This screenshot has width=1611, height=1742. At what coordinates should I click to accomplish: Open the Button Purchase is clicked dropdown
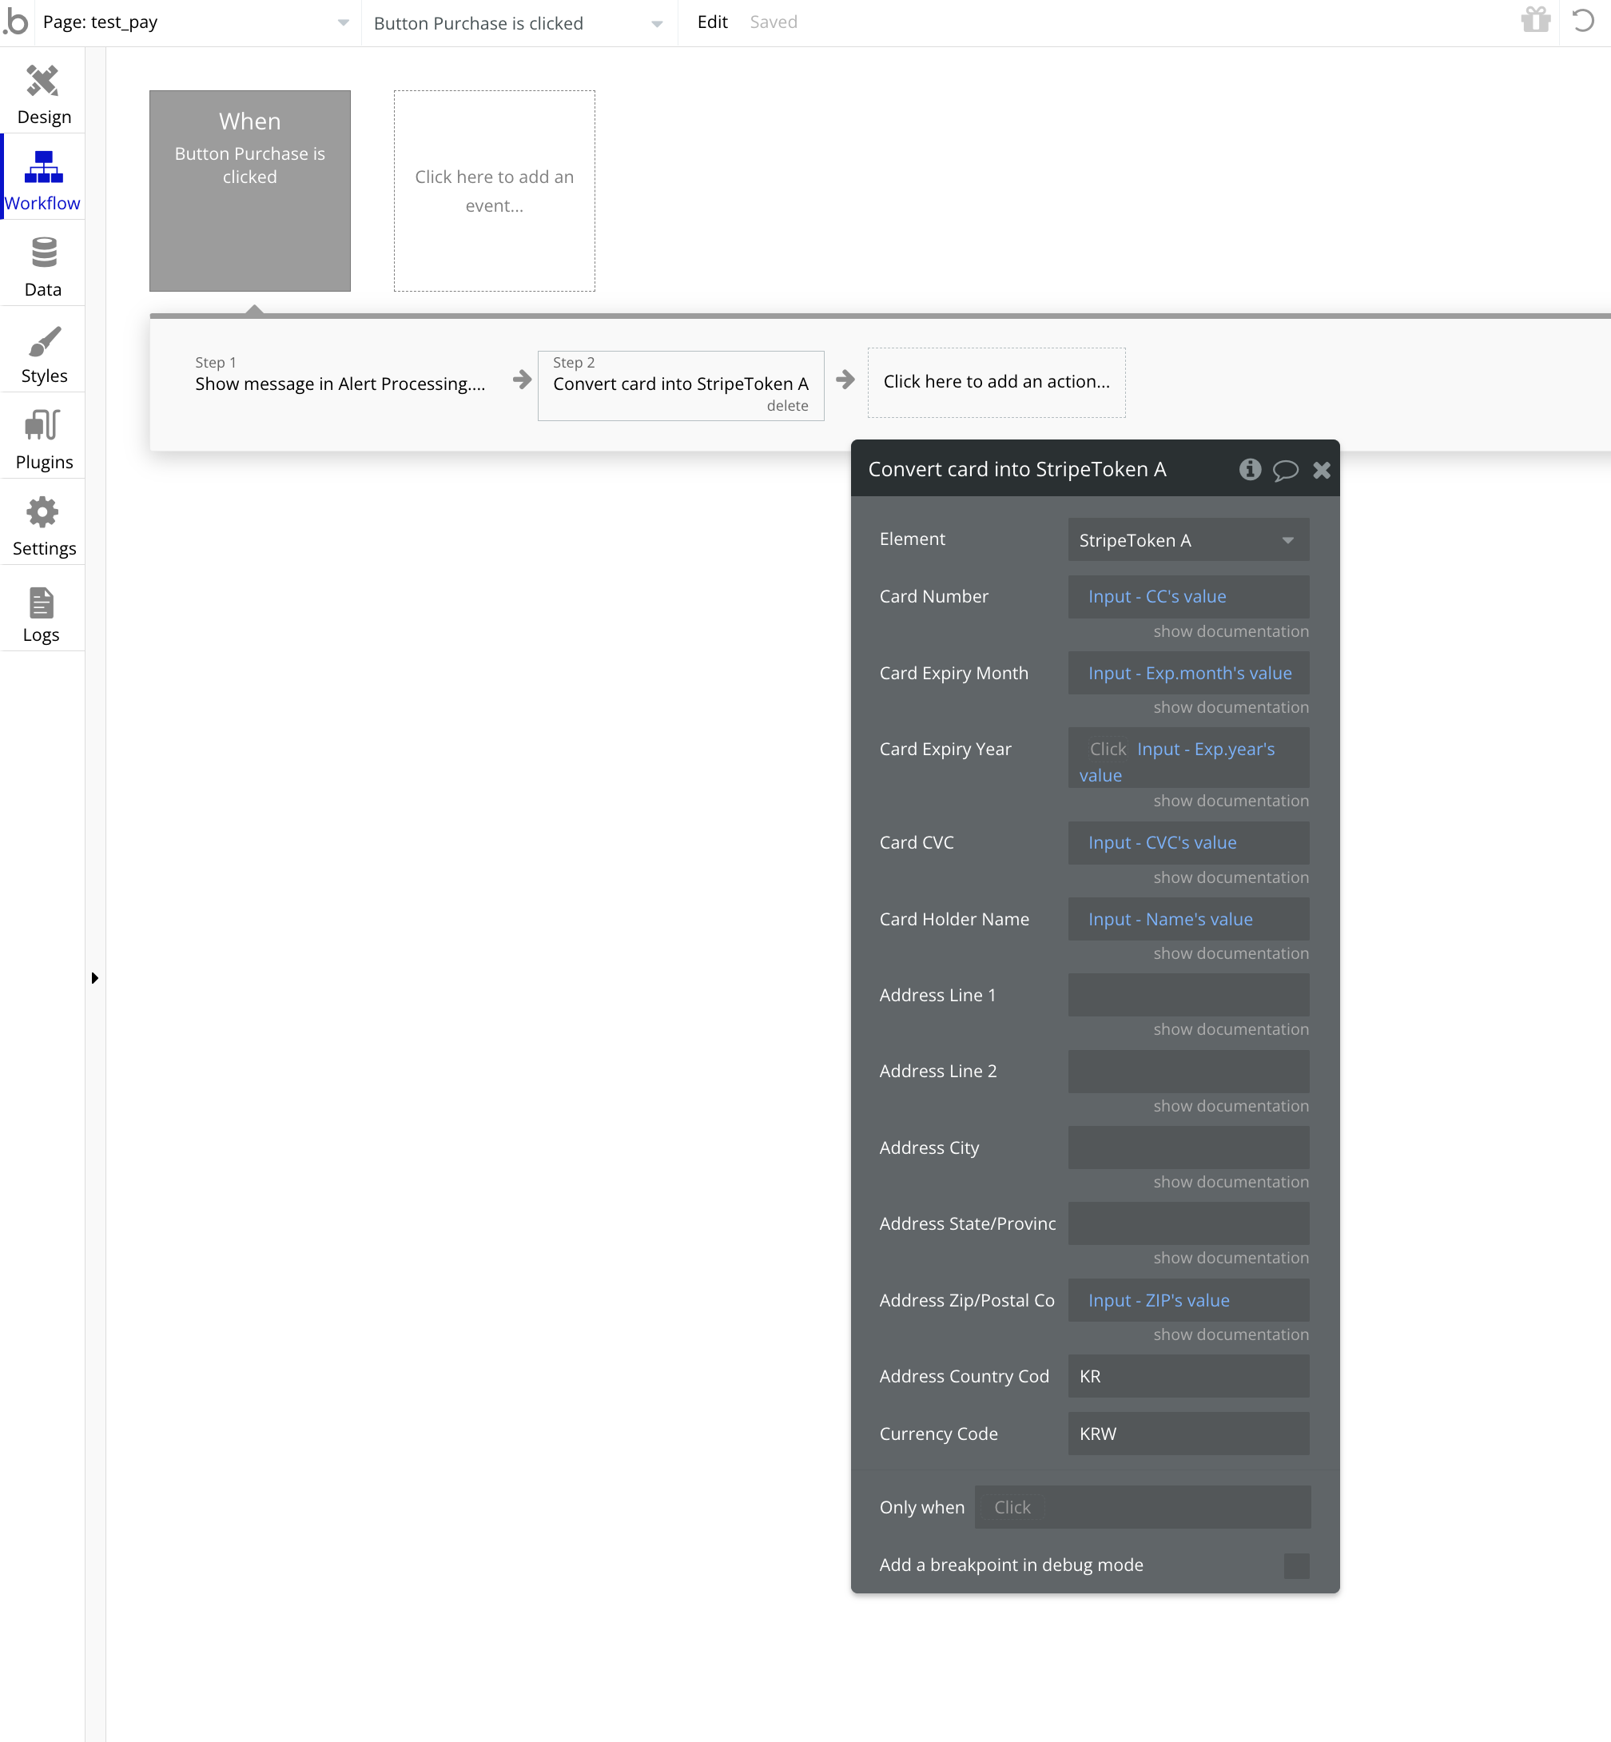(x=518, y=23)
